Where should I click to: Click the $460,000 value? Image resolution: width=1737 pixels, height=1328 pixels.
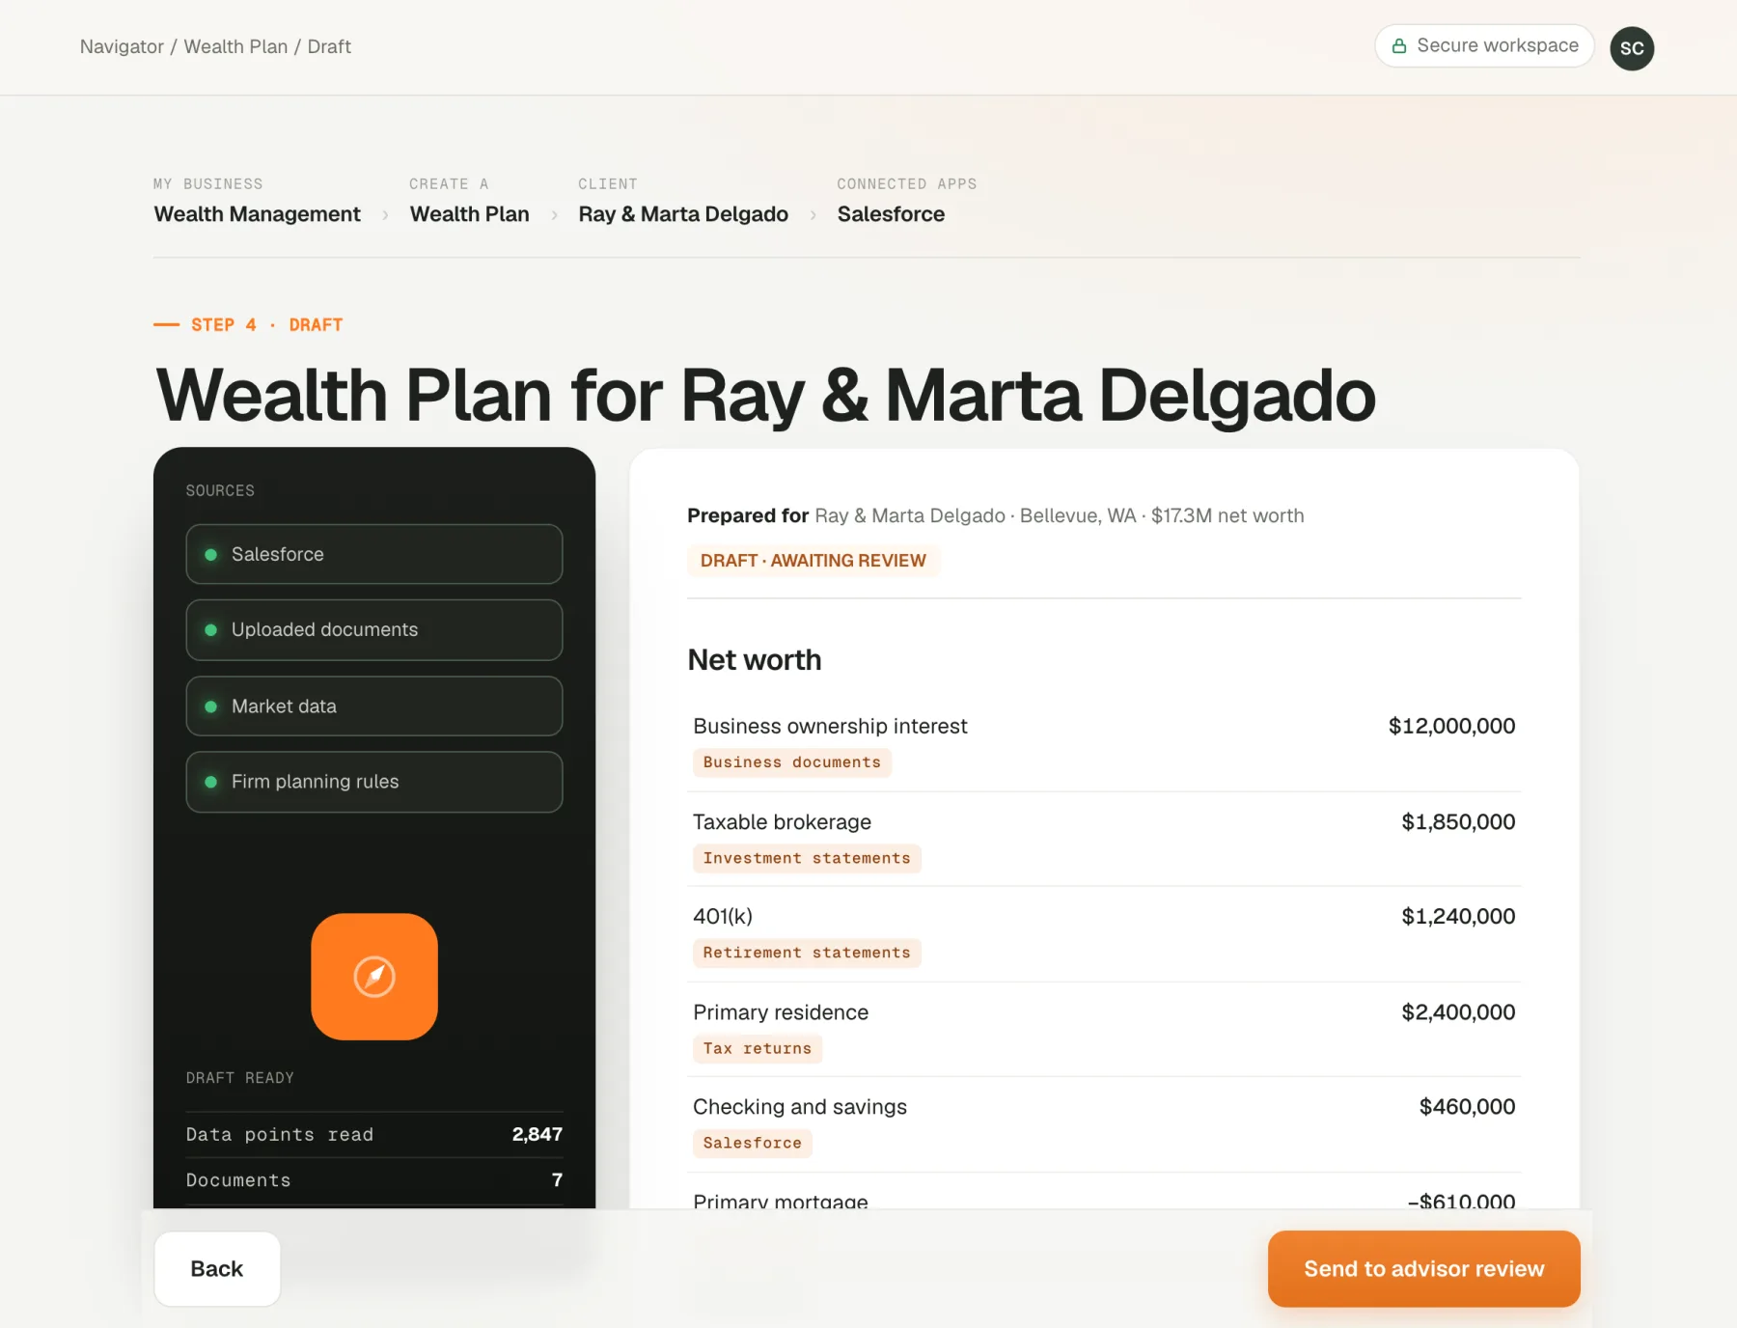[1467, 1107]
